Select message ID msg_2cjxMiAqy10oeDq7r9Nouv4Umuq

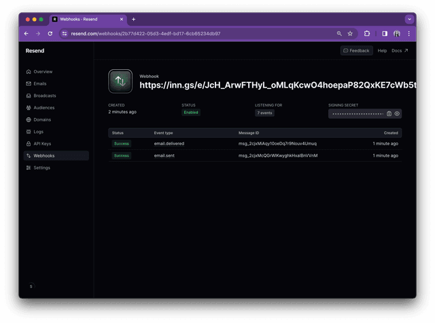click(x=277, y=144)
